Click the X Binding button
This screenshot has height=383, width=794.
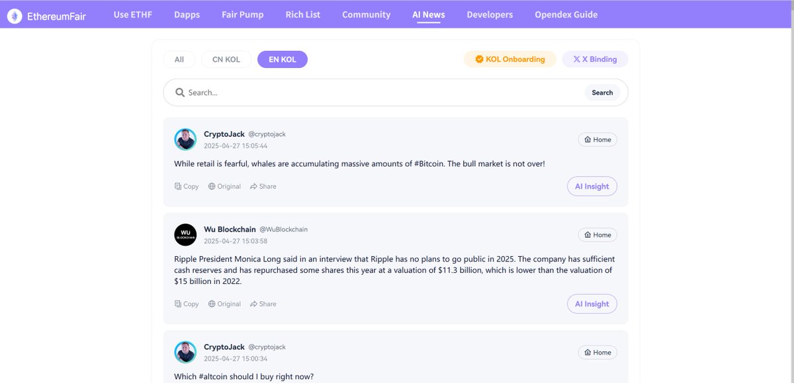click(x=595, y=59)
